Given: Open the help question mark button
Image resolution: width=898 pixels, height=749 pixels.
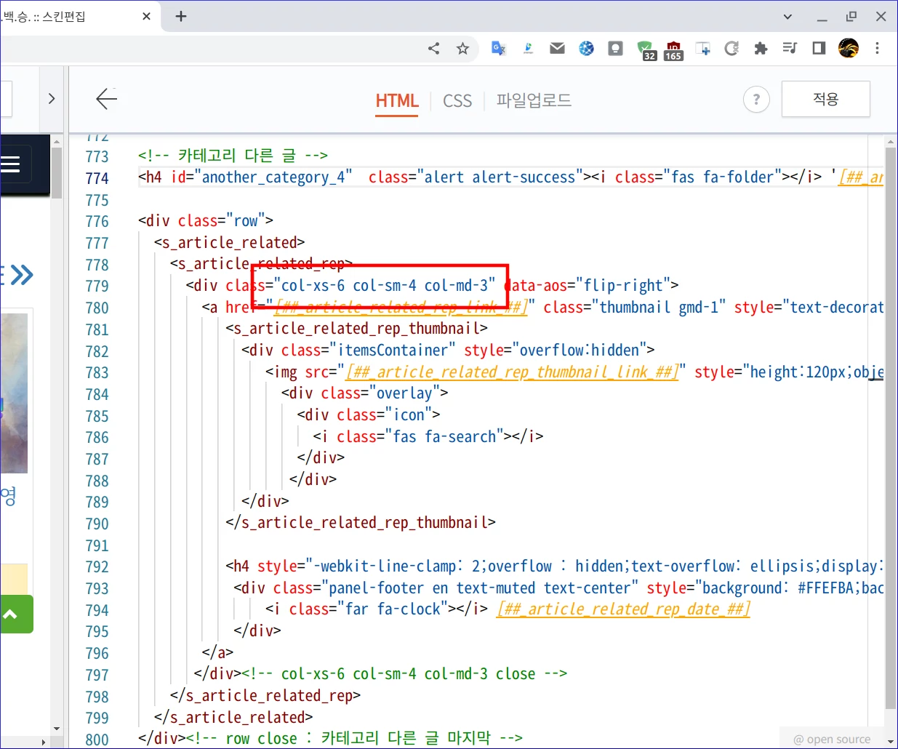Looking at the screenshot, I should [x=756, y=100].
